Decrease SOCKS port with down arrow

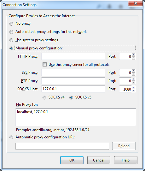[134, 91]
